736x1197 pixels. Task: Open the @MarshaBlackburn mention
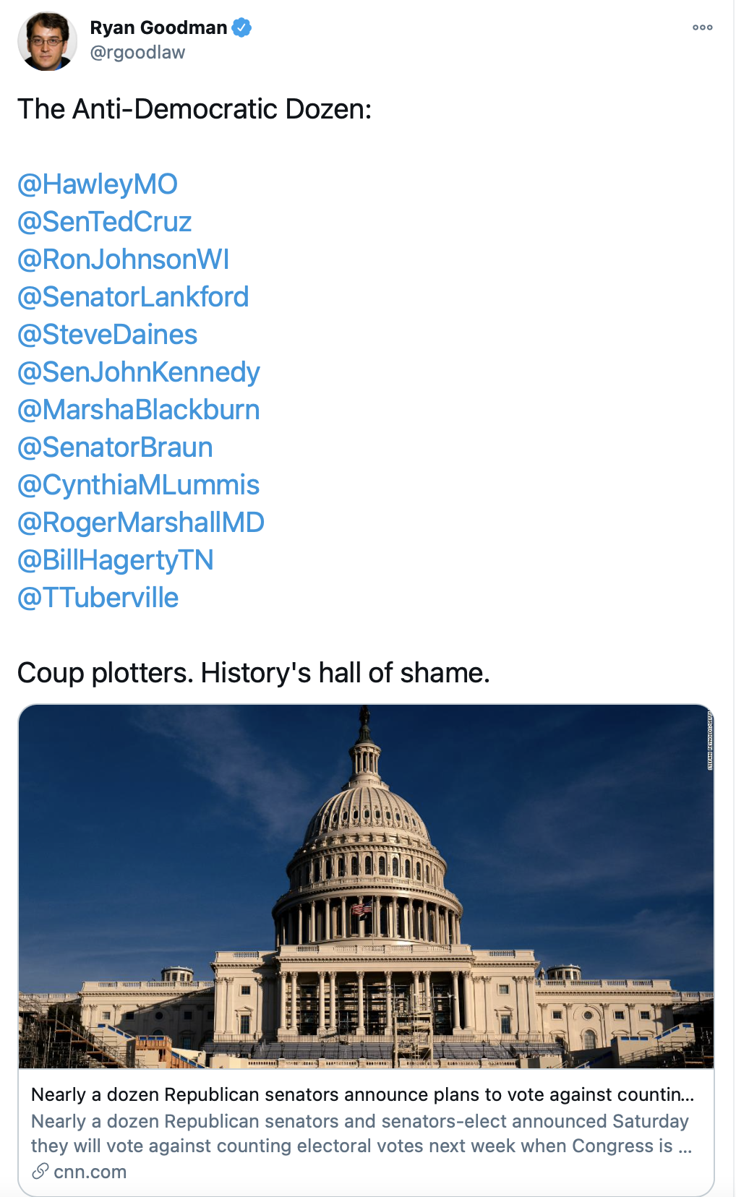pos(139,410)
